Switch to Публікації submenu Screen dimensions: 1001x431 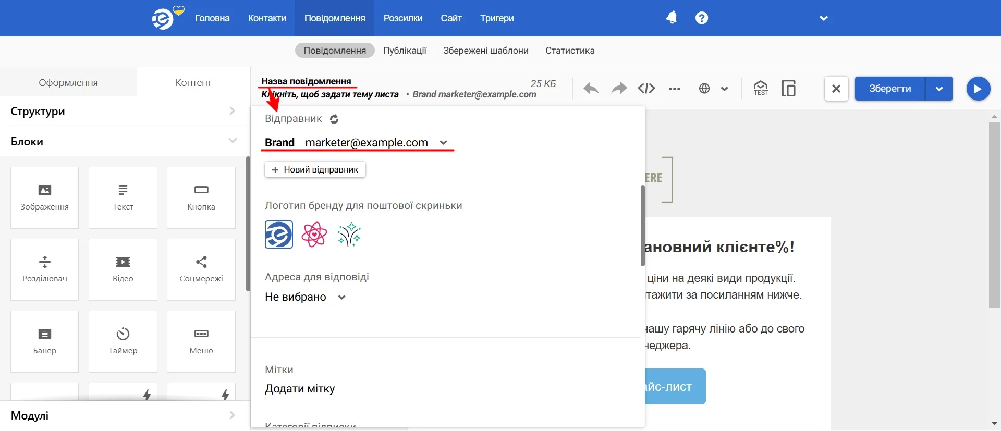pos(405,51)
